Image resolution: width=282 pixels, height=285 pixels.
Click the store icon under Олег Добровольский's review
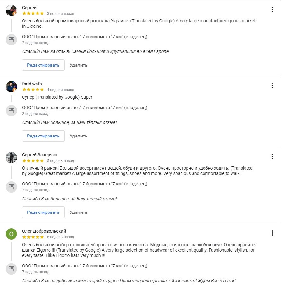(11, 269)
